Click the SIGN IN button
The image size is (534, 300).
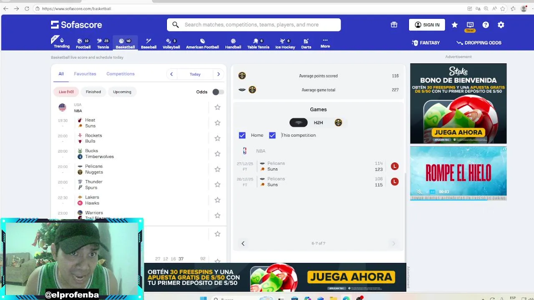[427, 25]
